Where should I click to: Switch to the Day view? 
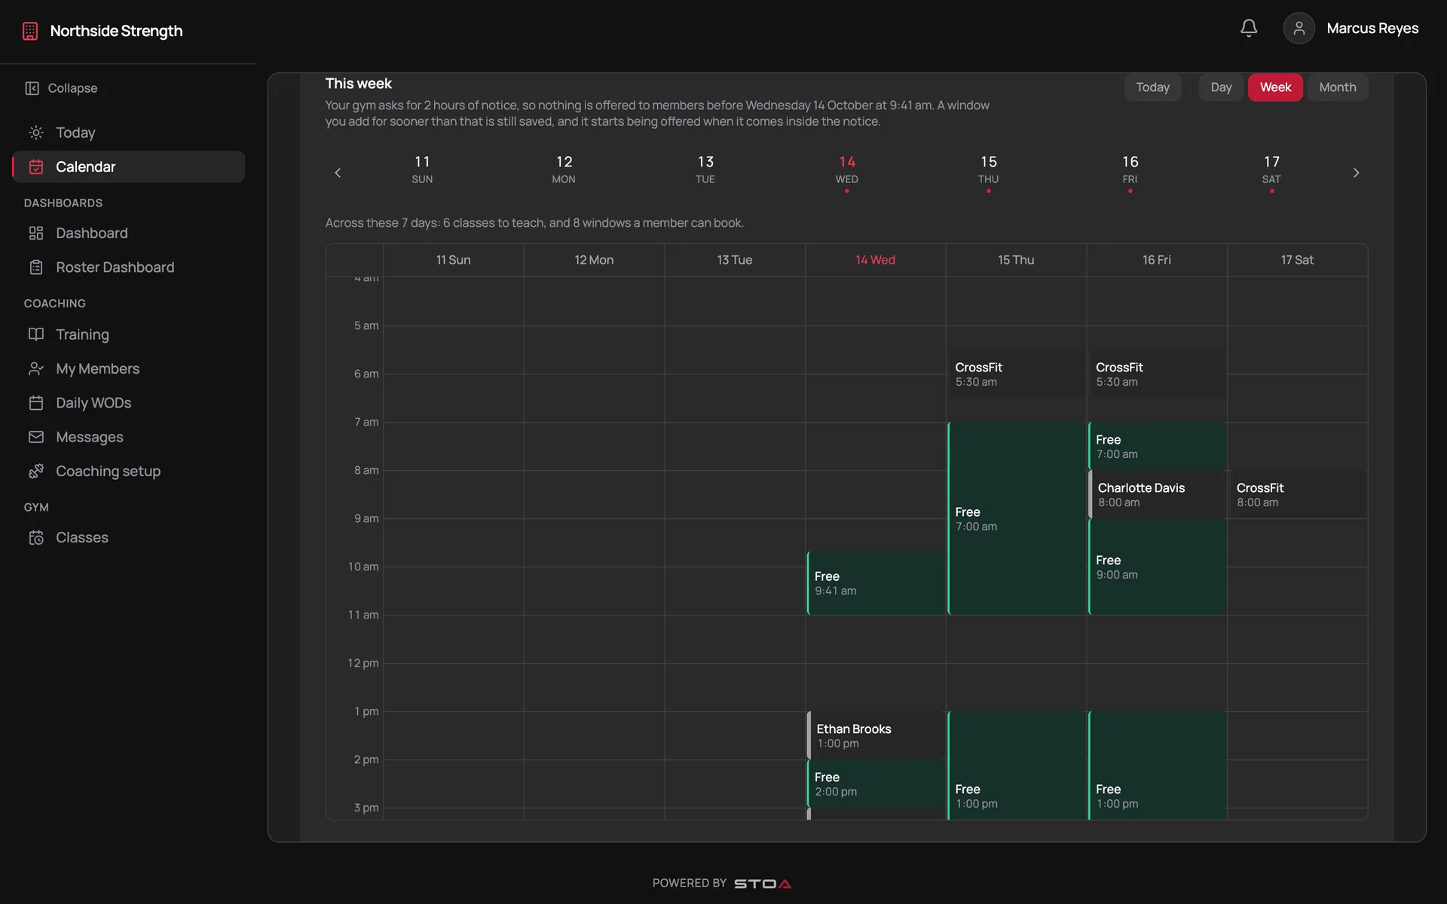pos(1221,87)
